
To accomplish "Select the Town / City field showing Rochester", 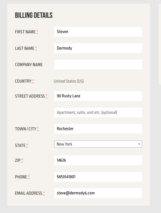I will pos(98,129).
